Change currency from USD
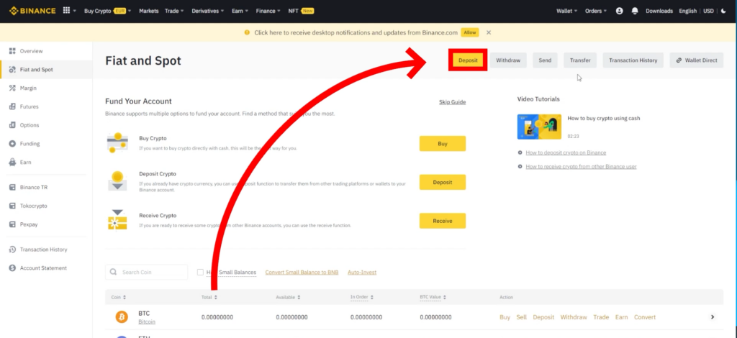737x338 pixels. coord(708,11)
